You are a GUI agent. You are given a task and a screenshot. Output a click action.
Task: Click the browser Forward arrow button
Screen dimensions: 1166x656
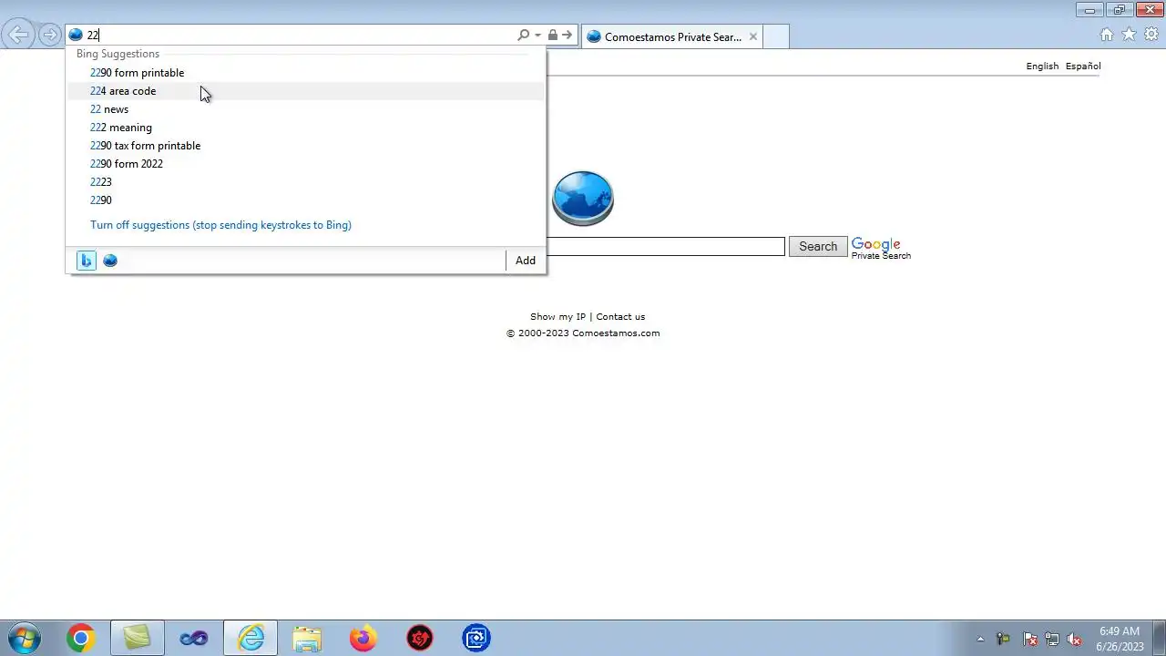point(49,36)
